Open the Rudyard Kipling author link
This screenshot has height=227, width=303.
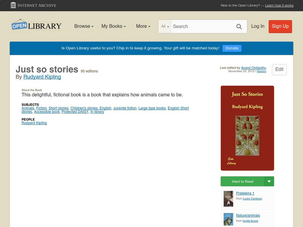coord(42,77)
